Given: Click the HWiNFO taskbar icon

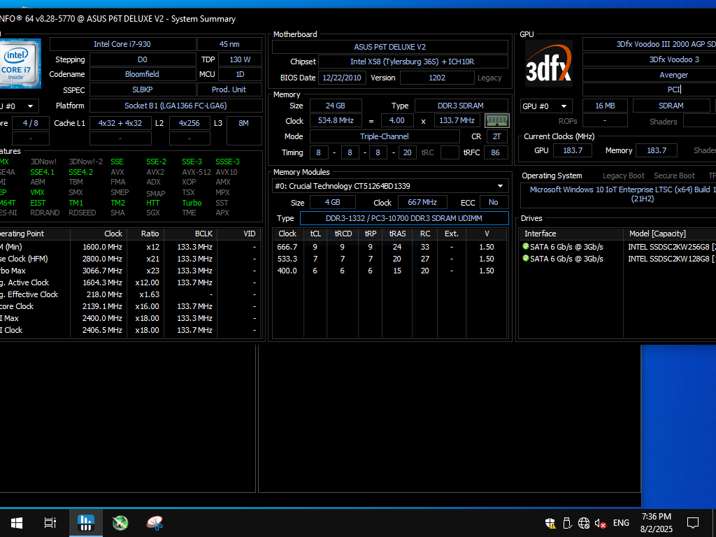Looking at the screenshot, I should point(86,522).
